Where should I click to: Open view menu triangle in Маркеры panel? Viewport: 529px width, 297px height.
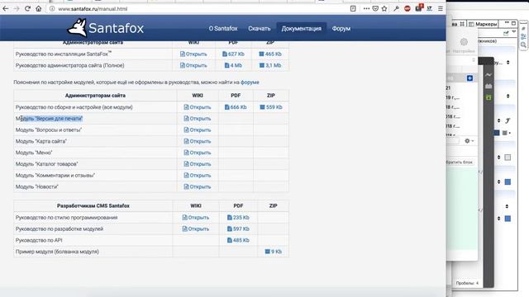click(x=514, y=32)
